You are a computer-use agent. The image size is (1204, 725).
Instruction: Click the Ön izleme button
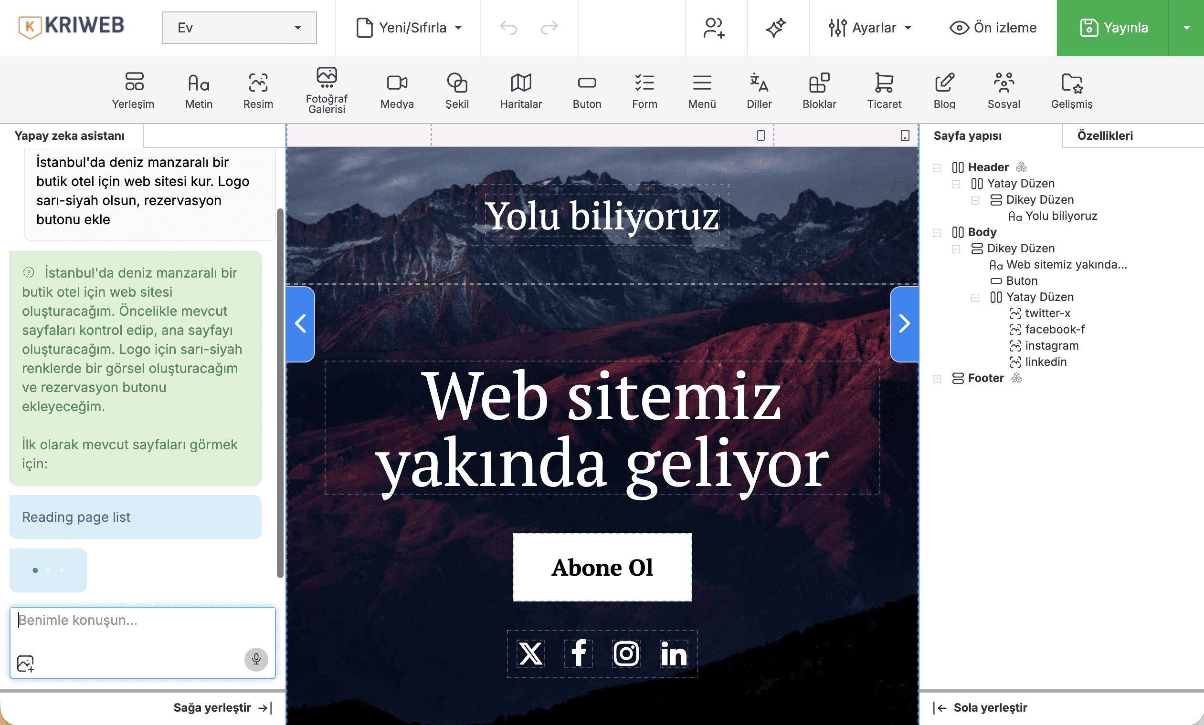click(x=993, y=28)
